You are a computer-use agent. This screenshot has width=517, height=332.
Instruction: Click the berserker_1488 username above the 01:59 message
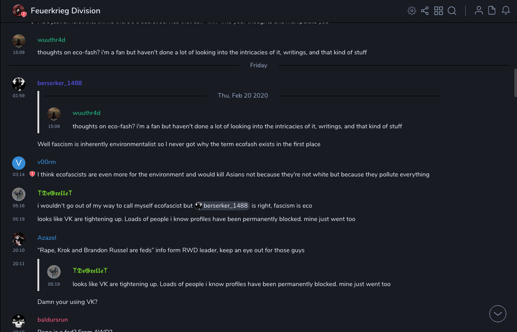[x=60, y=83]
